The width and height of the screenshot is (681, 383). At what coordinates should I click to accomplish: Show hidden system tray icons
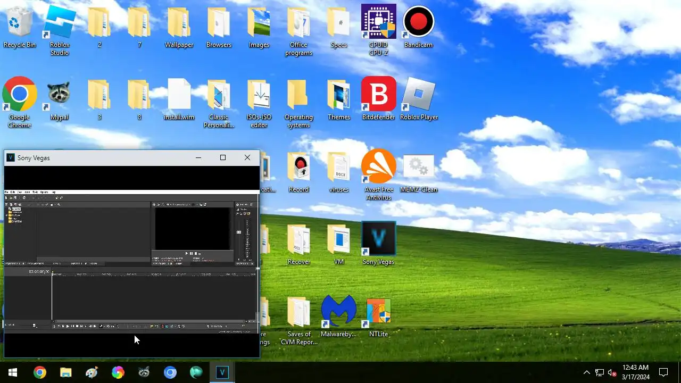pyautogui.click(x=586, y=372)
